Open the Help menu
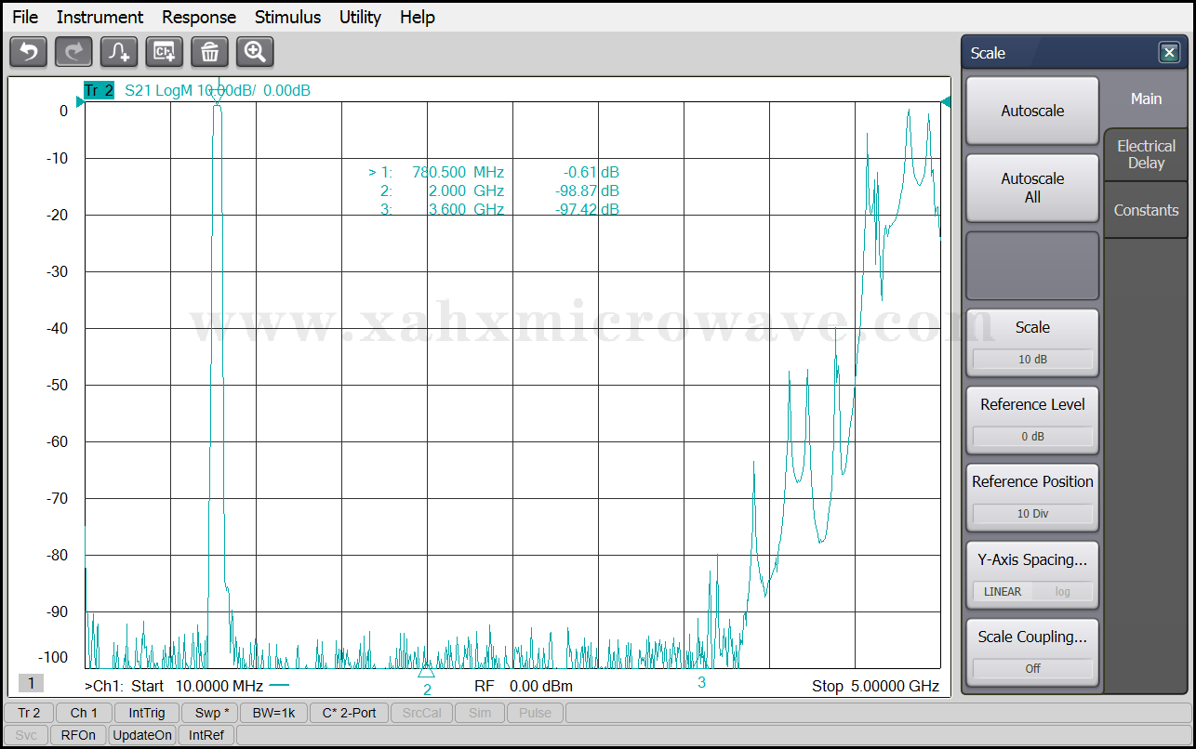Screen dimensions: 1196x749 (x=418, y=17)
